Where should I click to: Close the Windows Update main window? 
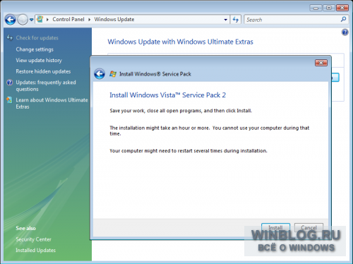[342, 8]
